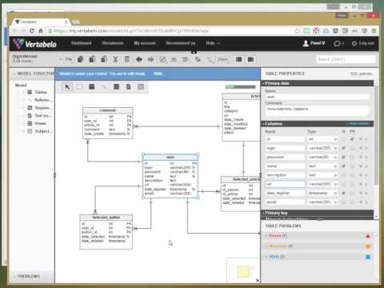Toggle nullable checkbox for email column
Viewport: 384px width, 288px height.
pyautogui.click(x=343, y=202)
